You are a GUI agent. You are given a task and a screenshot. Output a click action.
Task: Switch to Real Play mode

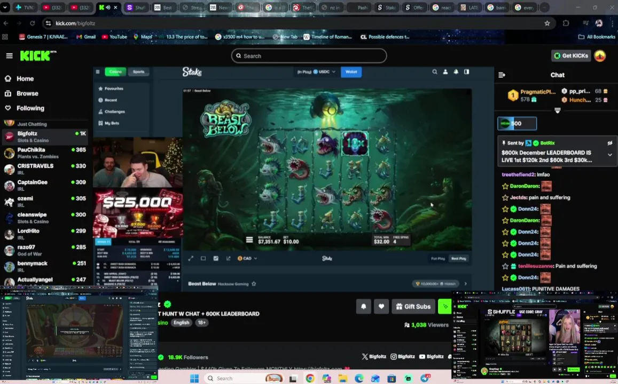click(459, 259)
